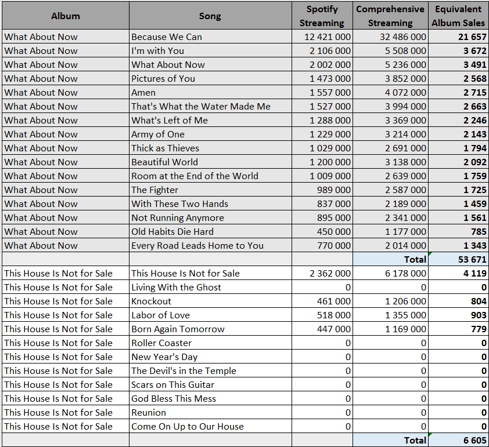Click the value 1 206 000
489x447 pixels.
coord(390,301)
